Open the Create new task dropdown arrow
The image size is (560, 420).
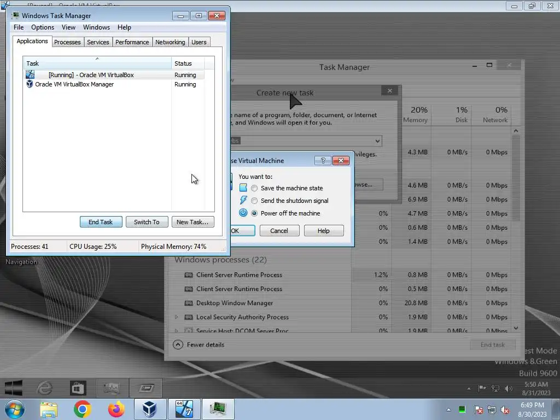(x=377, y=141)
